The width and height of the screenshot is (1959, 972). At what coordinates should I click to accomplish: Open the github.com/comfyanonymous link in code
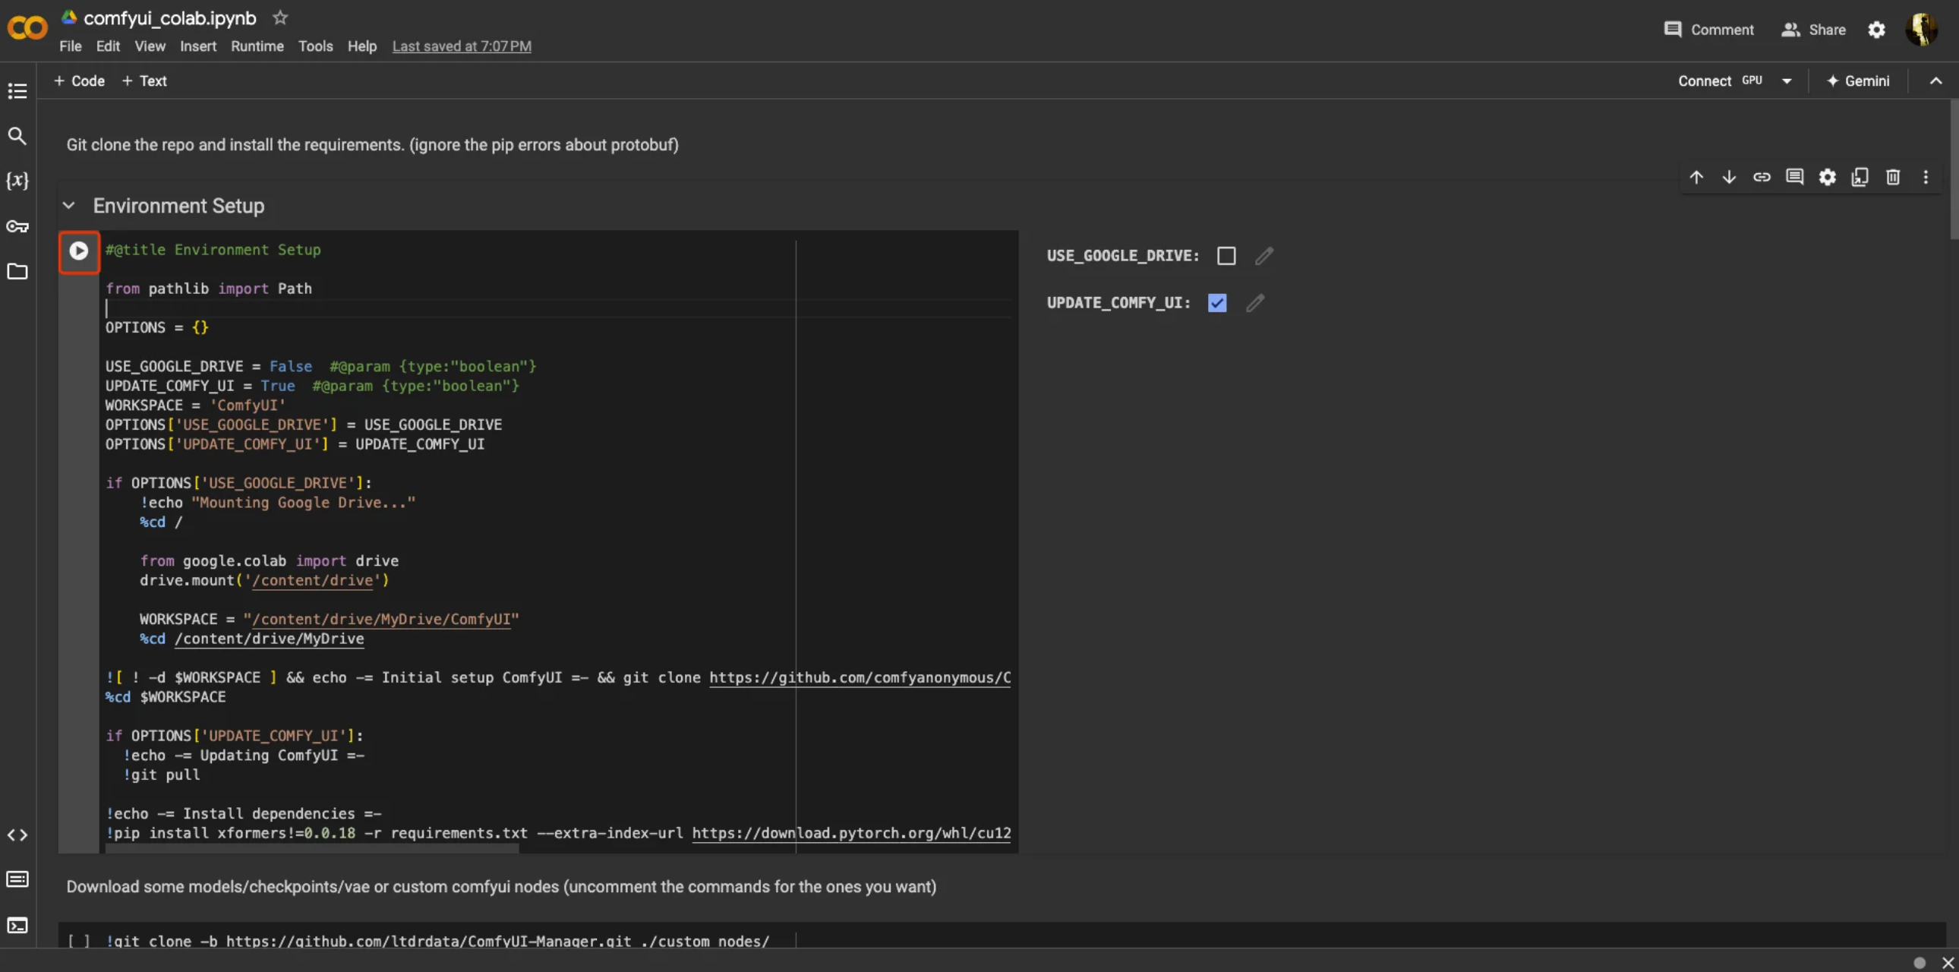[x=860, y=677]
